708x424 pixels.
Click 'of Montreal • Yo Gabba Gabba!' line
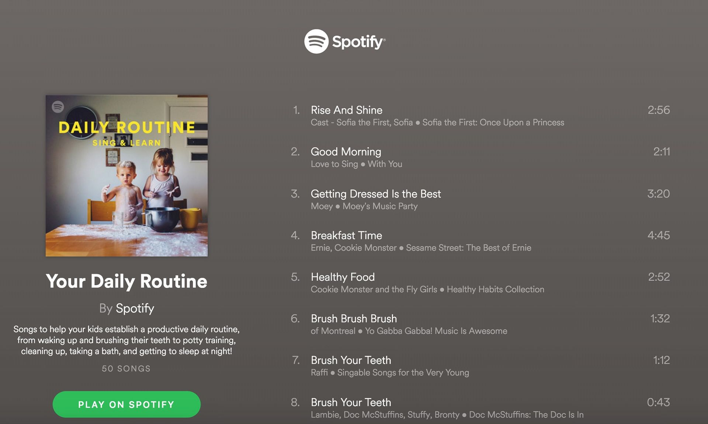(x=409, y=331)
